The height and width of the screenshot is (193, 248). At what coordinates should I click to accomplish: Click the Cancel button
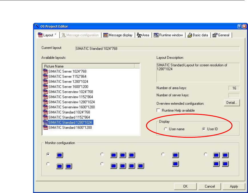tap(210, 186)
